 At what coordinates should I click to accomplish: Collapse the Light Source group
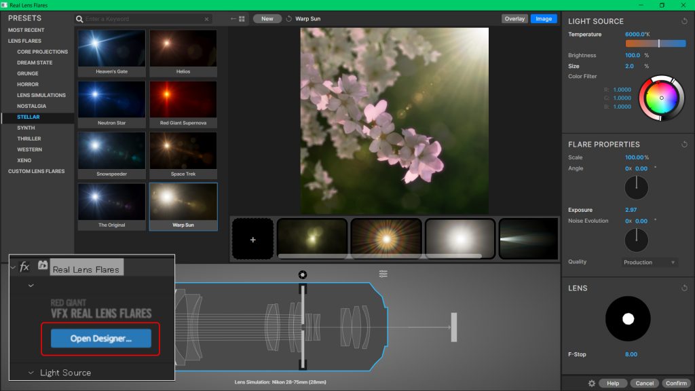click(31, 373)
